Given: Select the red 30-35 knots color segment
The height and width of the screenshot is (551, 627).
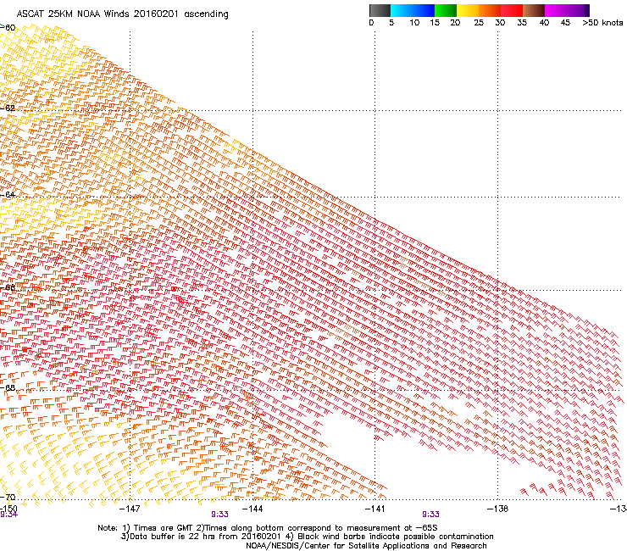Looking at the screenshot, I should click(x=512, y=10).
